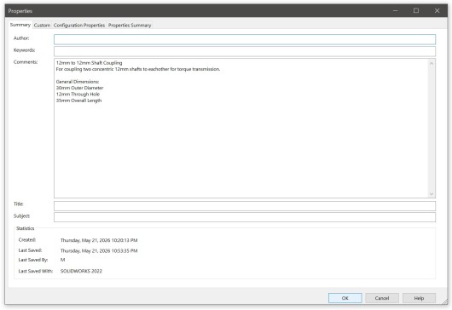
Task: Click the Title field label
Action: click(x=18, y=204)
